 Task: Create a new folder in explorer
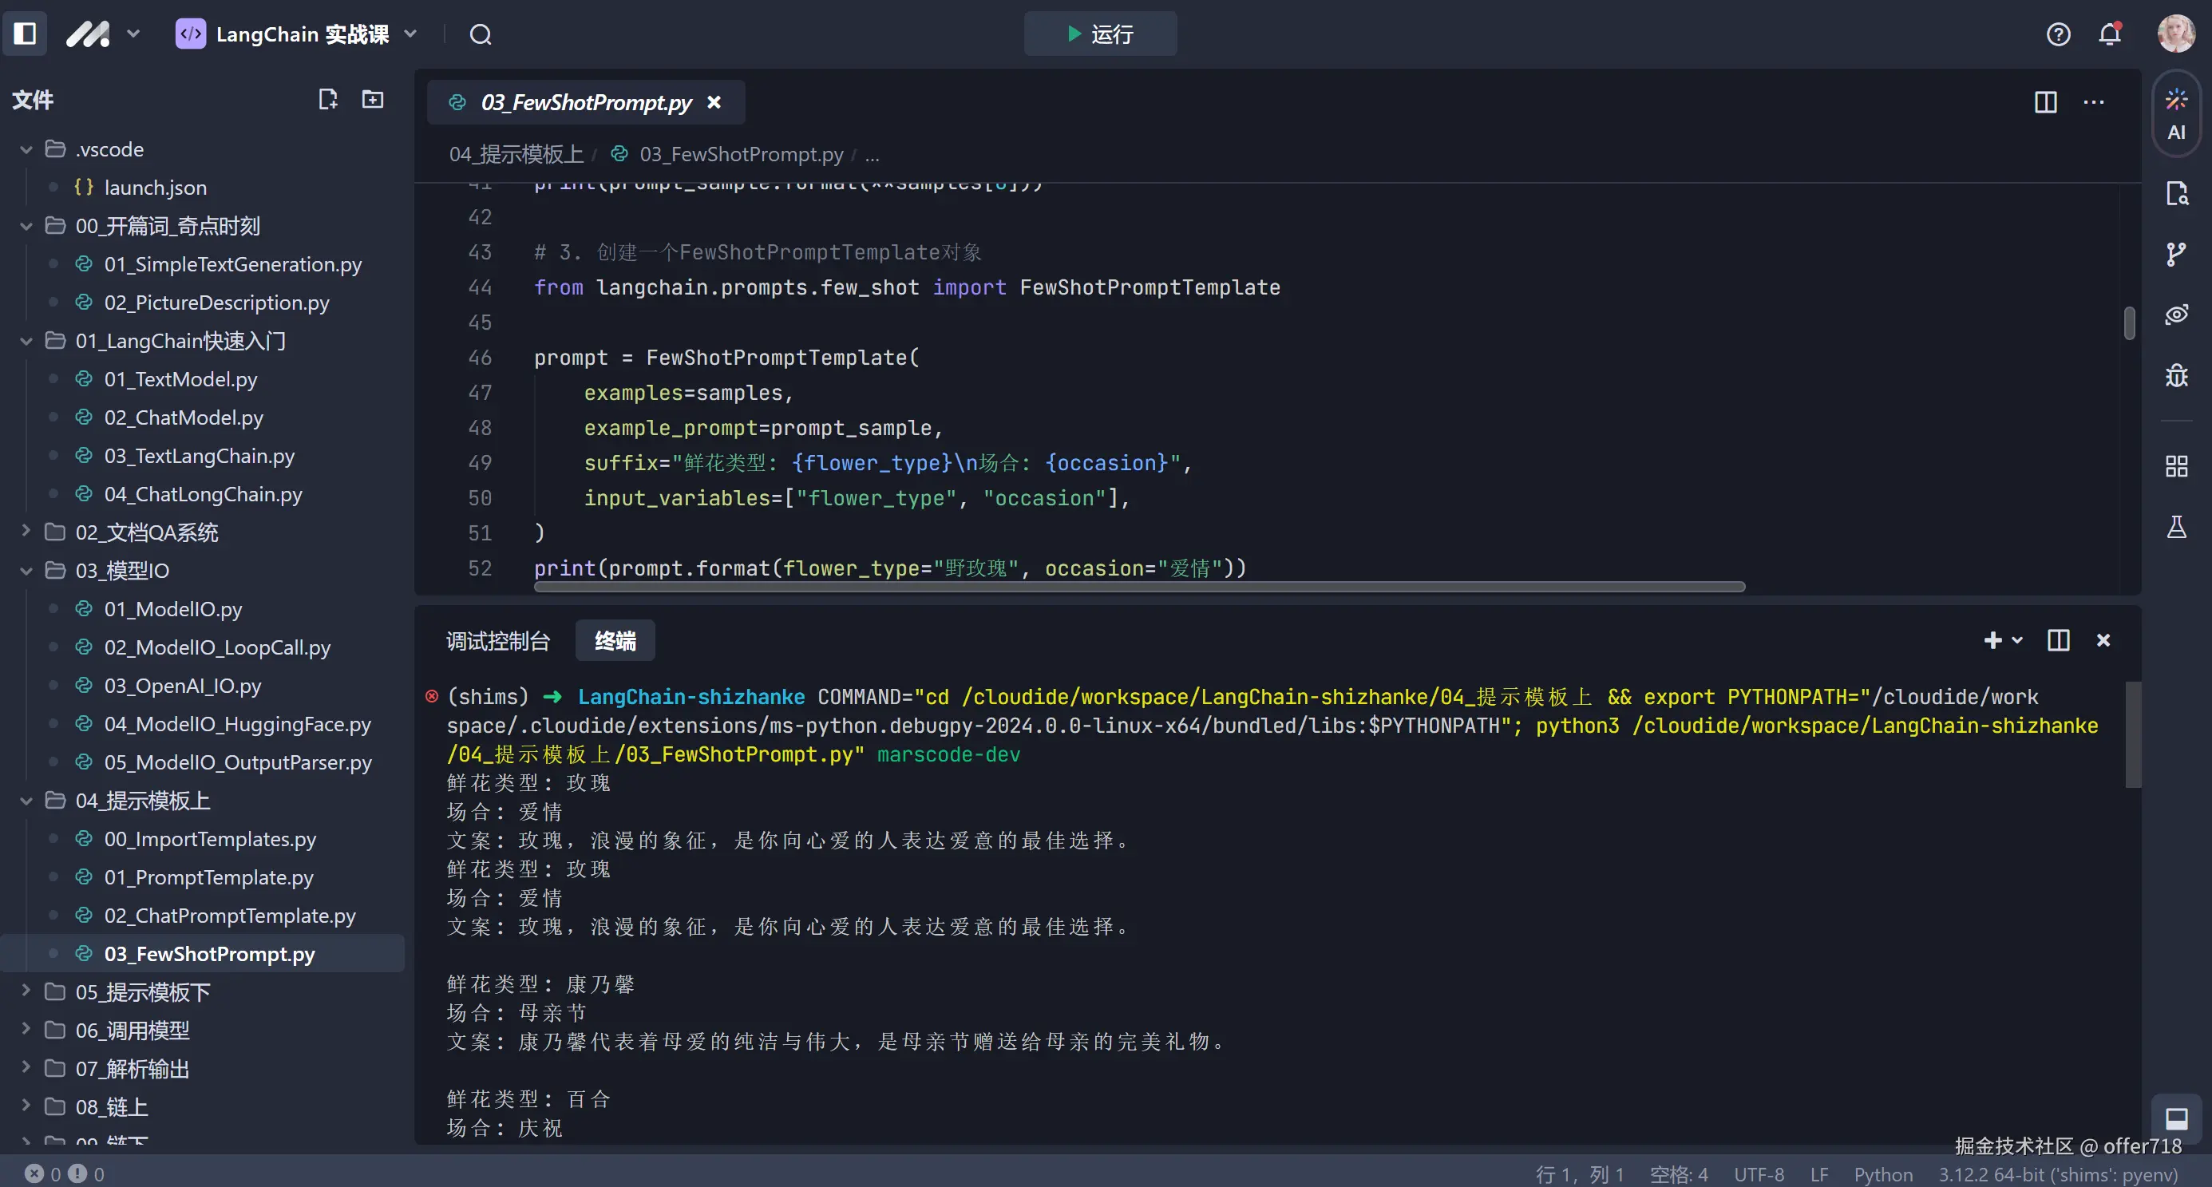(x=373, y=100)
